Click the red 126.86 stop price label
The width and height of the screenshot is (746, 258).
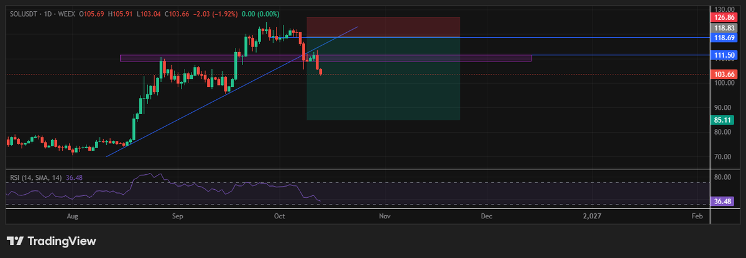coord(725,19)
